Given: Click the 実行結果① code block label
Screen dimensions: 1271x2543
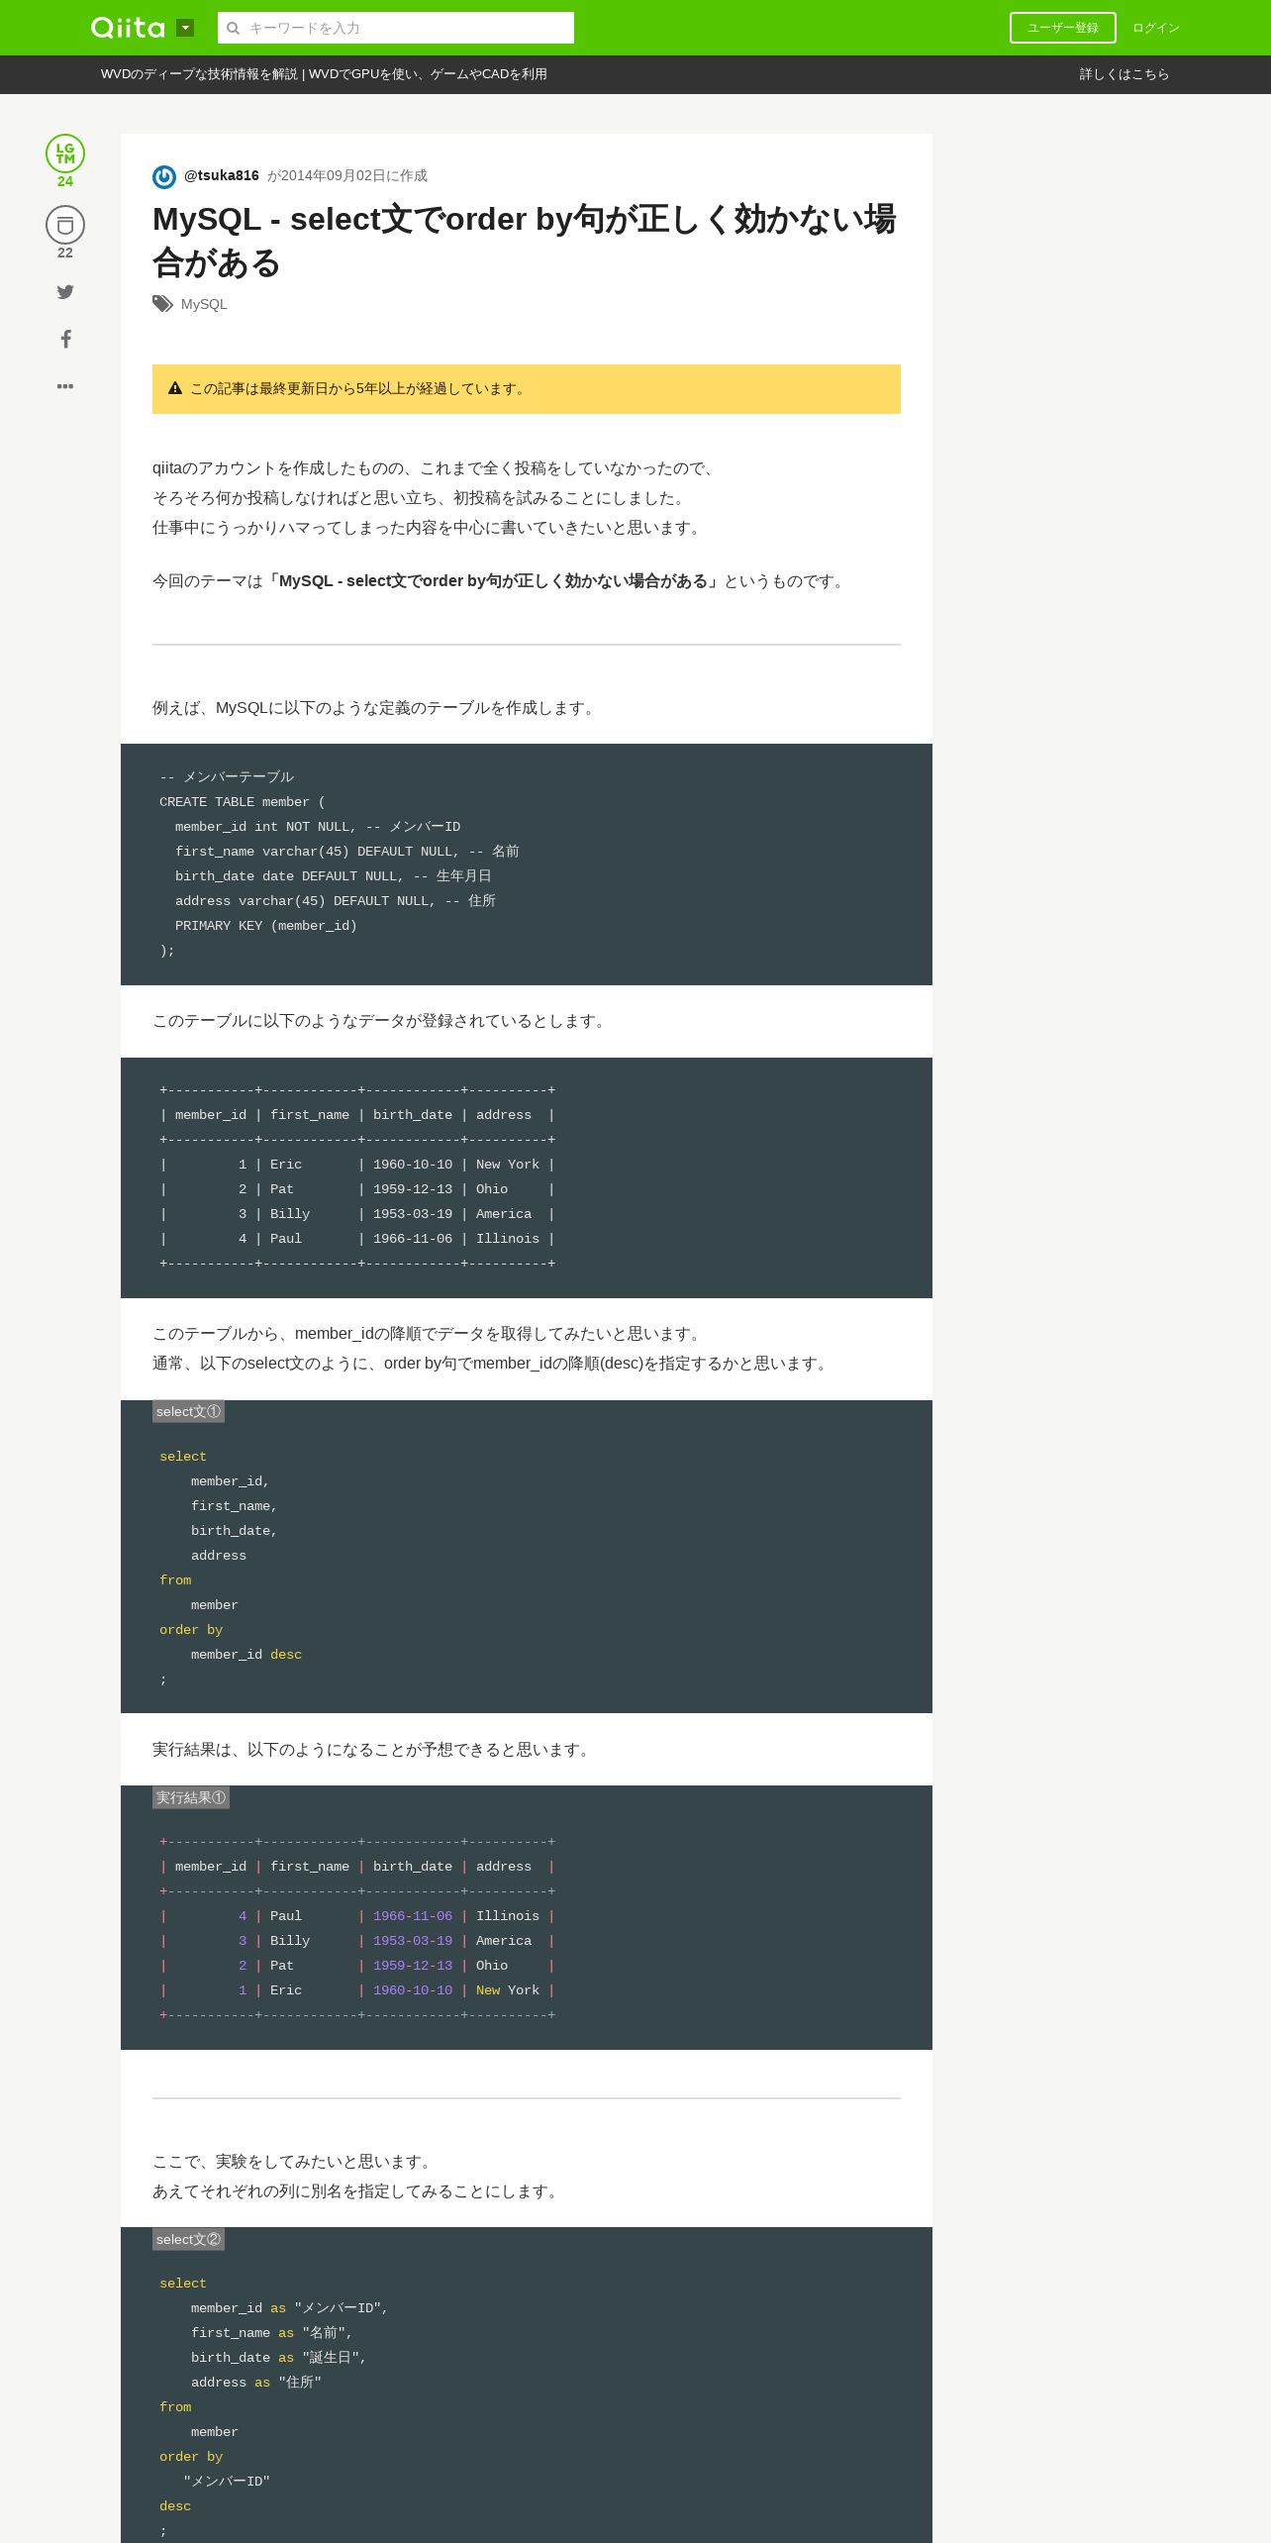Looking at the screenshot, I should pyautogui.click(x=191, y=1797).
